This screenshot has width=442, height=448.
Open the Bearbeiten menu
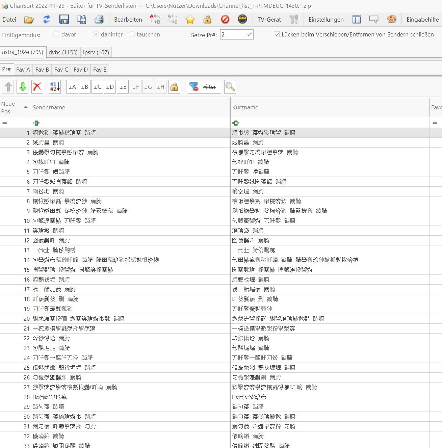[128, 20]
